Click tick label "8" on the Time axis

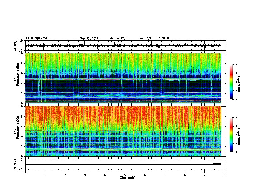click(x=185, y=175)
